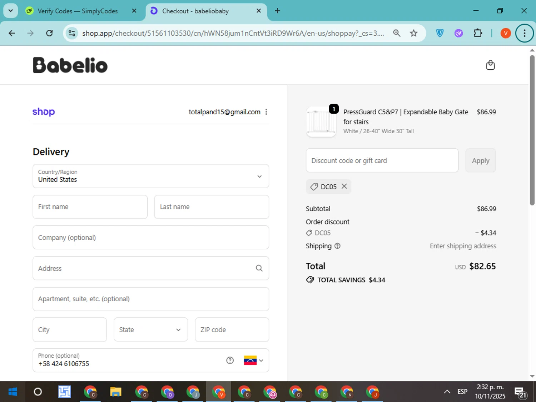Open the shield security extension
The width and height of the screenshot is (536, 402).
tap(440, 33)
